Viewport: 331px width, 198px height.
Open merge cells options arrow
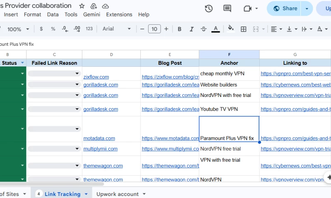pos(263,29)
